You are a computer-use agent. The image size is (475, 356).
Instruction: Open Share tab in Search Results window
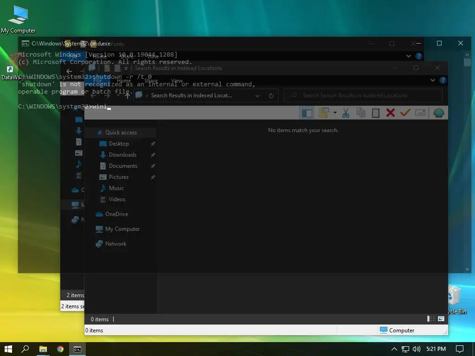coord(151,81)
